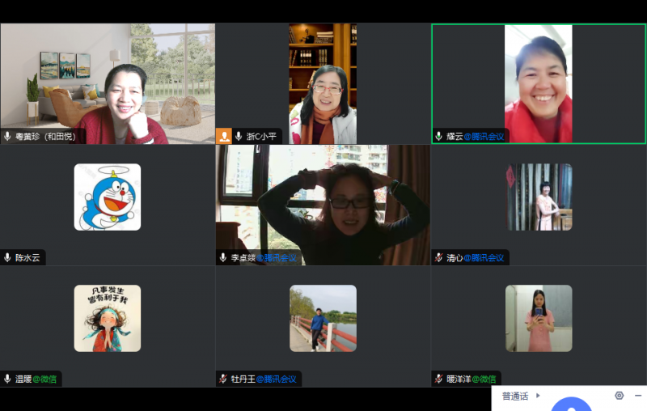
Task: Click 温暖's microphone status icon
Action: pos(7,379)
